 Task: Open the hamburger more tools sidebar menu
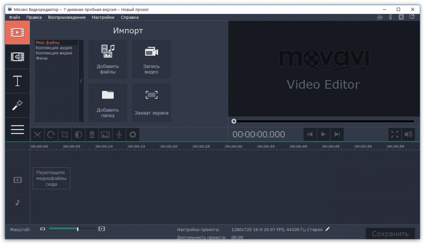point(17,130)
